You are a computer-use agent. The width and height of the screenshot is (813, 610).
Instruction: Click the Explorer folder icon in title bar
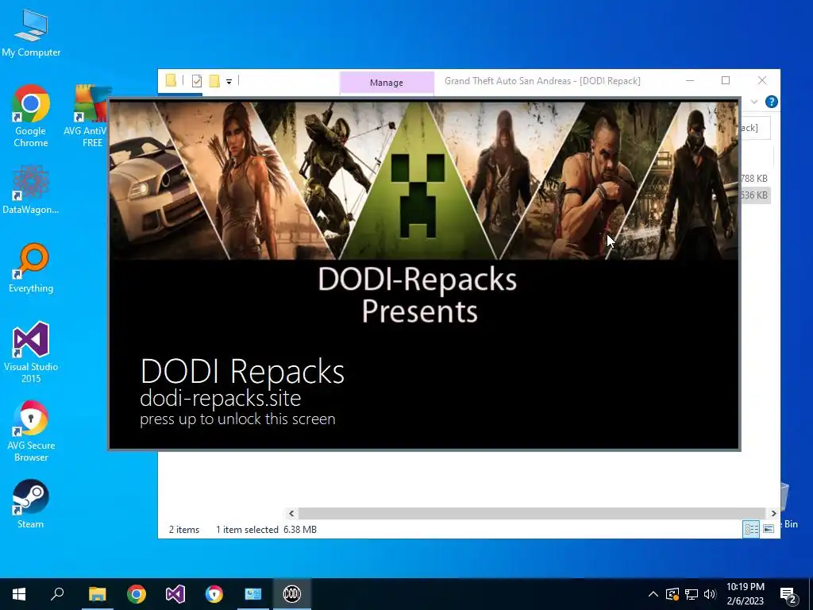171,80
